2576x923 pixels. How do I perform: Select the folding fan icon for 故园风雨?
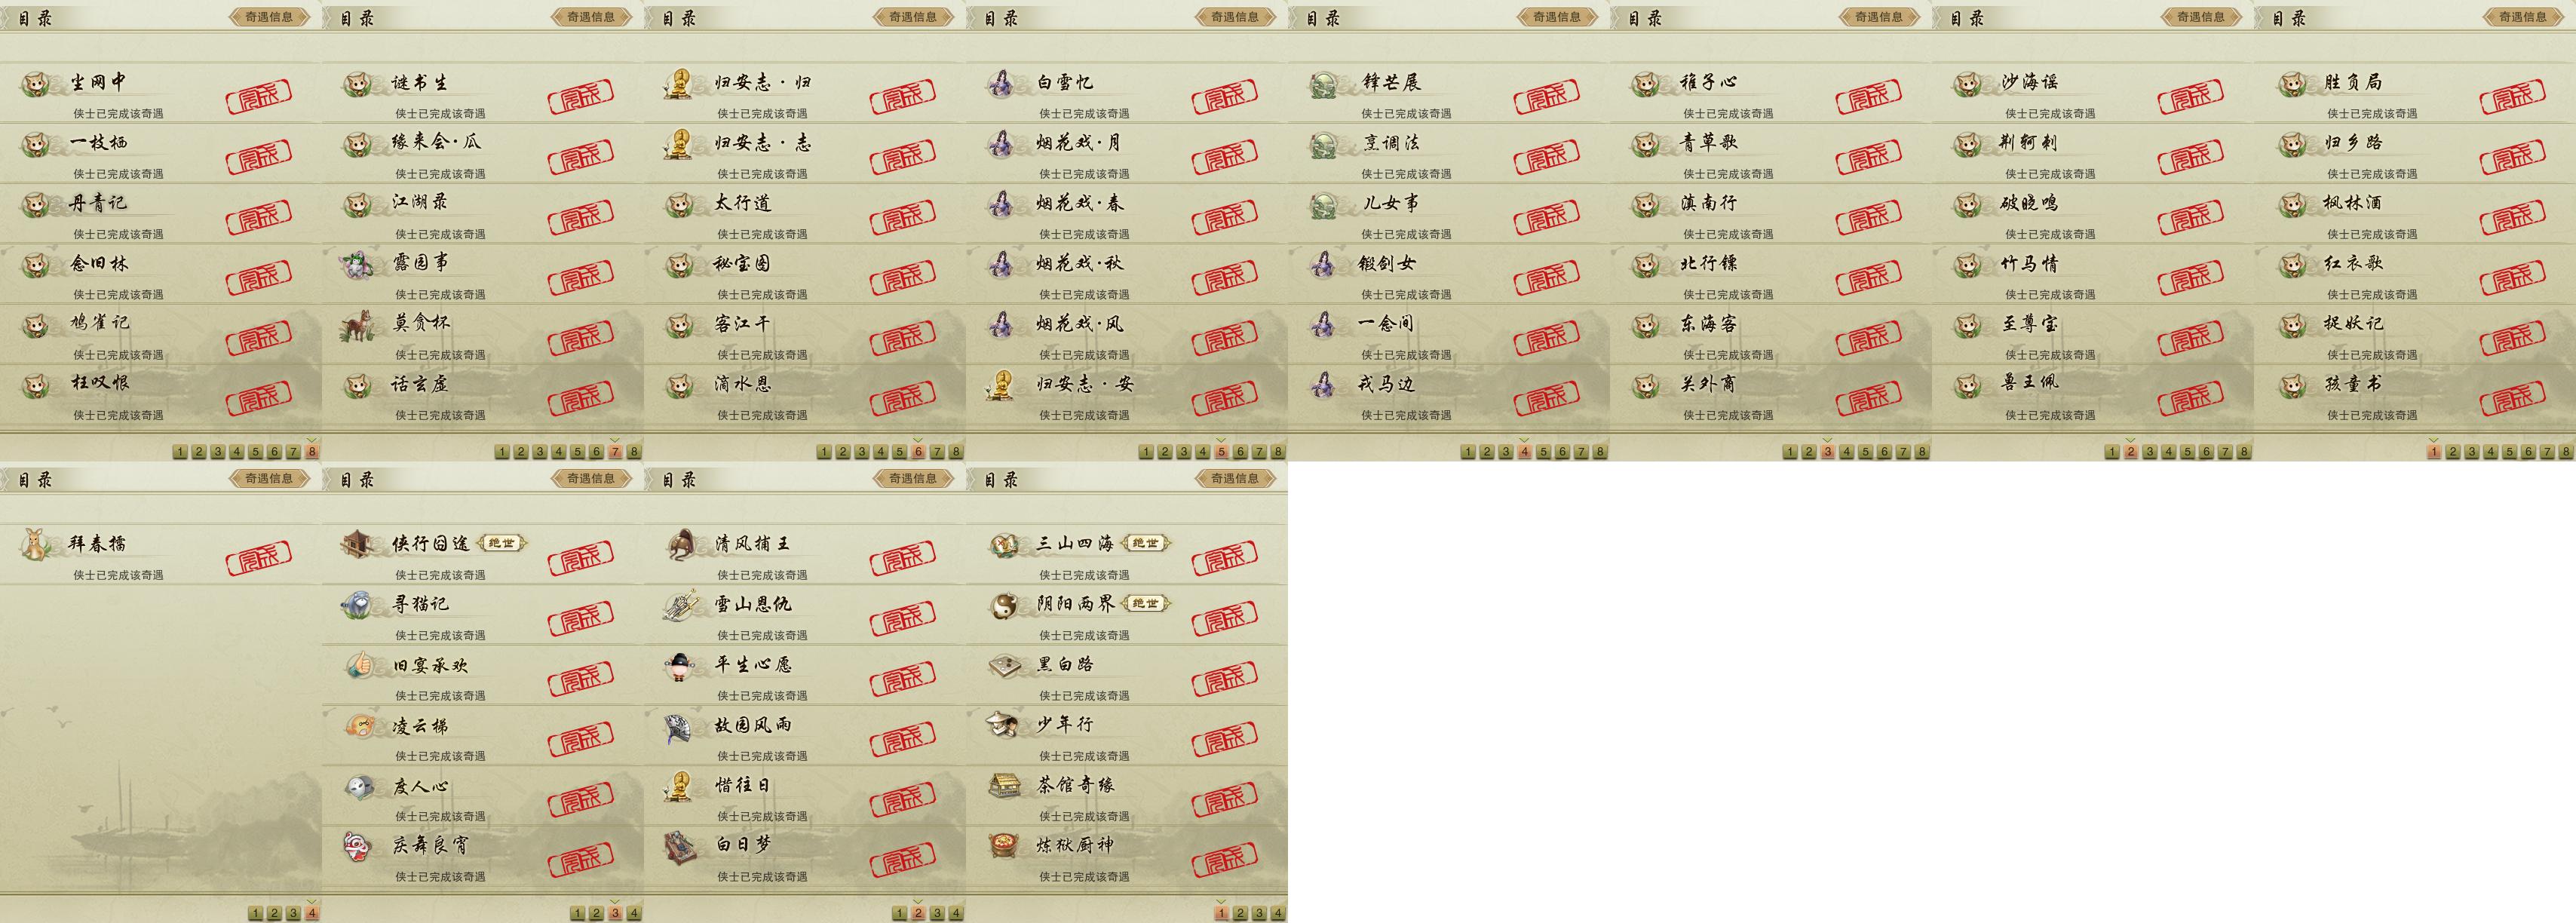tap(681, 726)
